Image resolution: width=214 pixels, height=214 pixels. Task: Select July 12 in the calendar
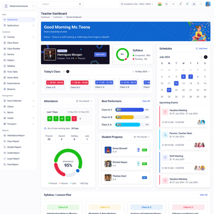tap(176, 83)
